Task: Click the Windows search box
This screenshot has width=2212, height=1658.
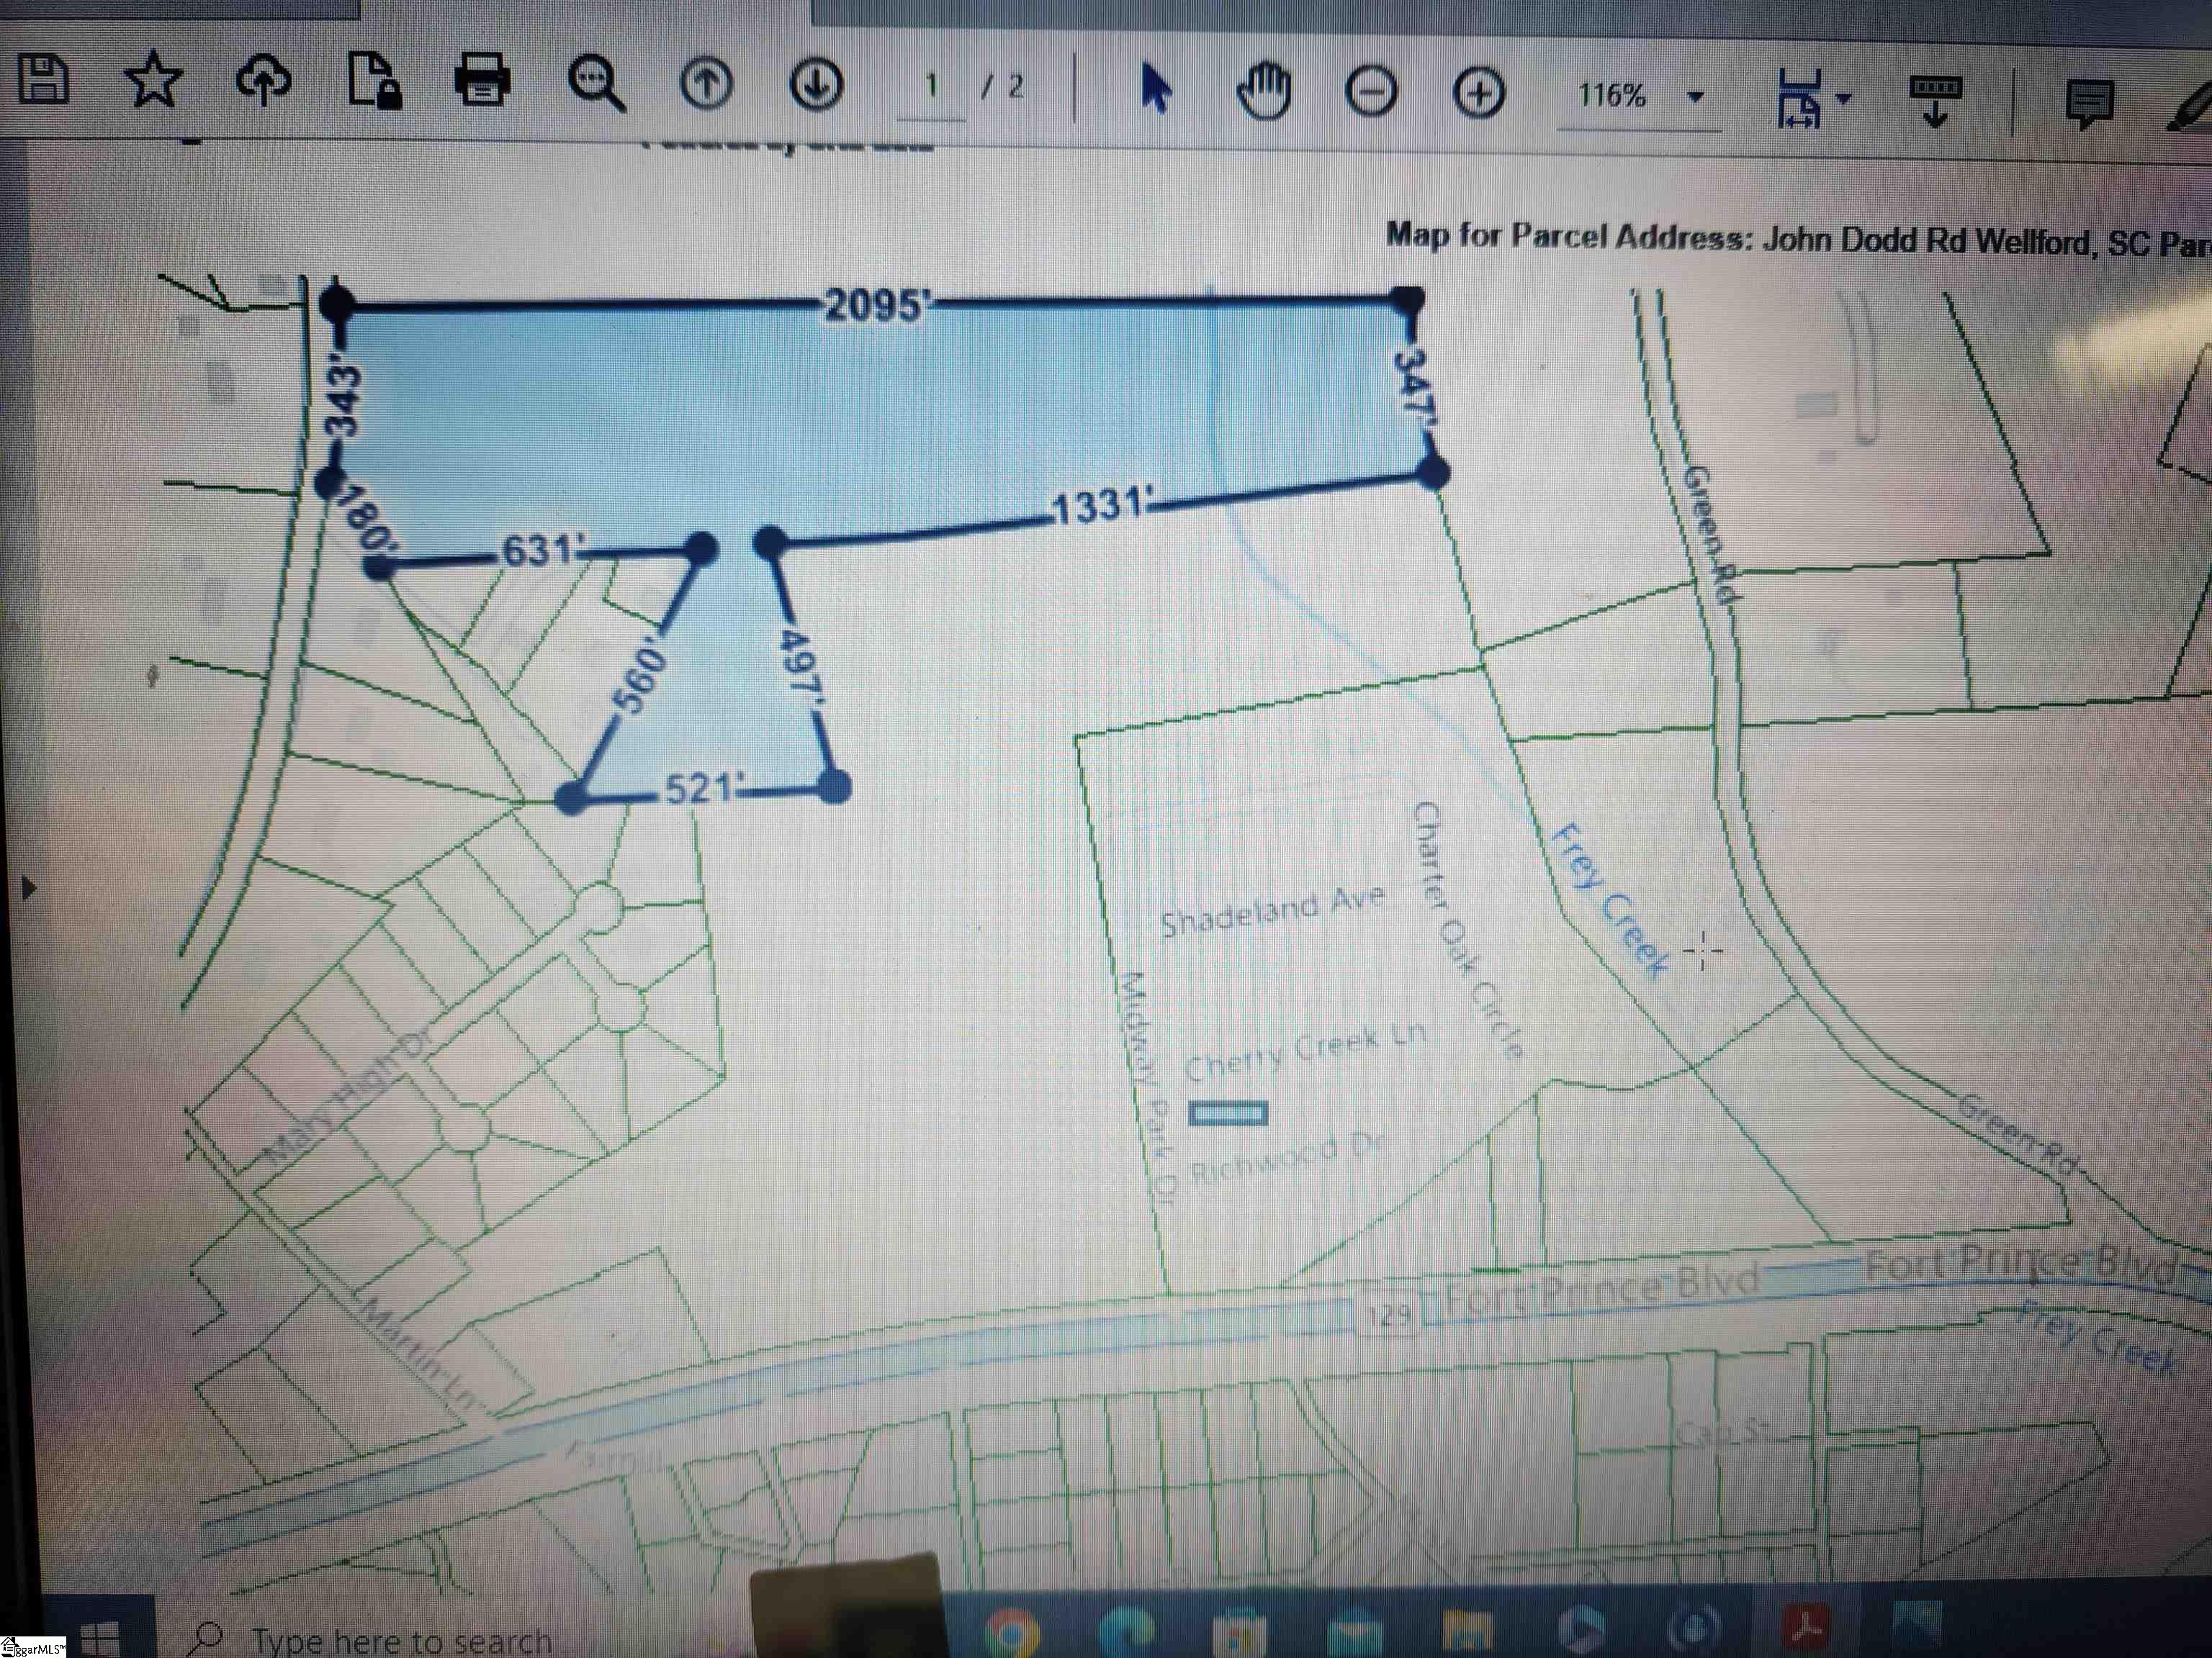Action: [400, 1639]
